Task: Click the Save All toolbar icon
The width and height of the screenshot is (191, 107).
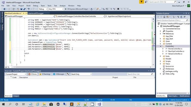Action: [24, 9]
